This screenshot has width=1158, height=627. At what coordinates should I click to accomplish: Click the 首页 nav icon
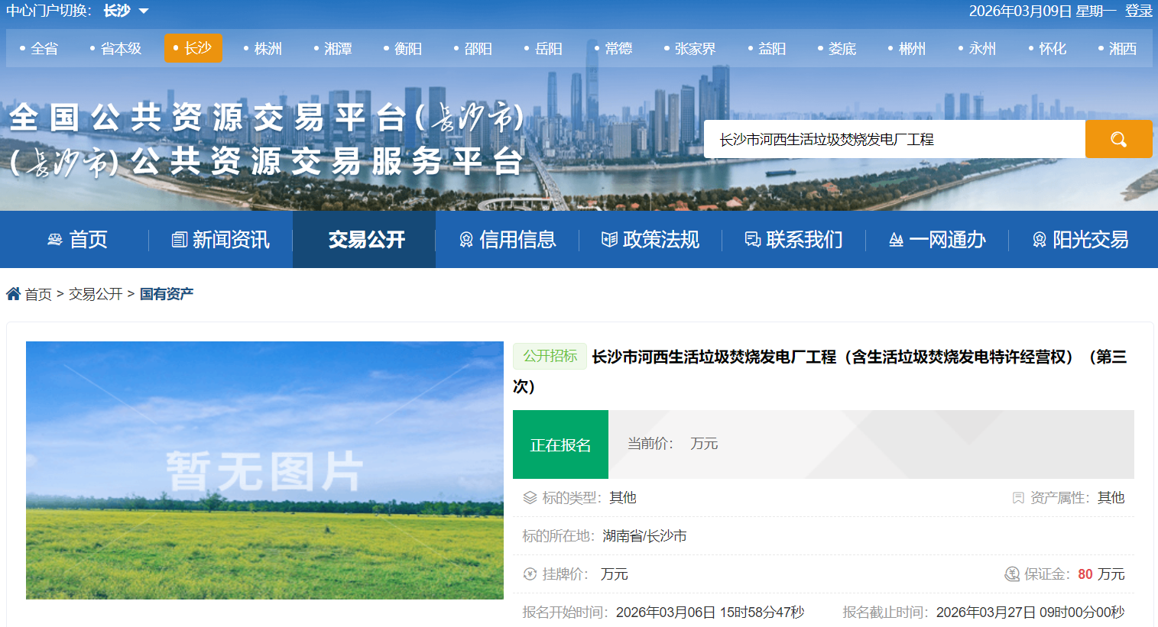55,240
